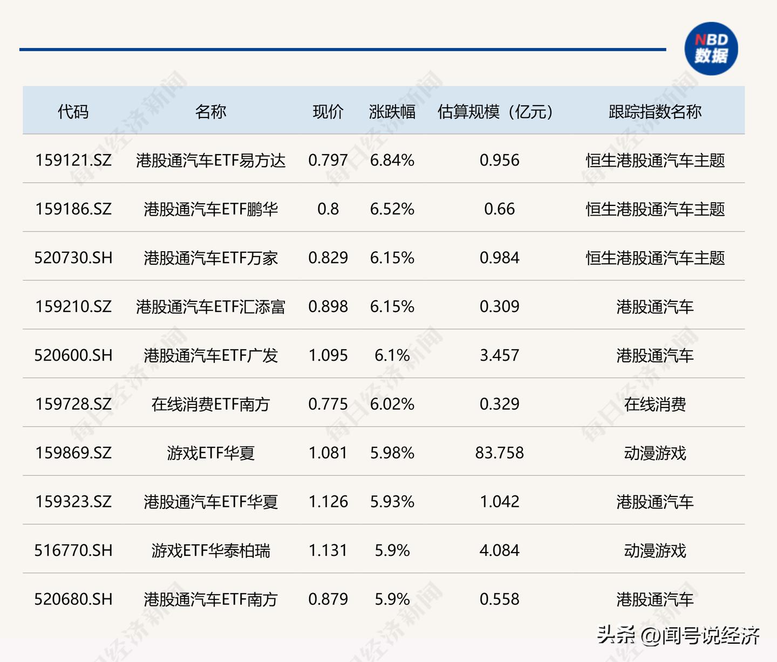
Task: Click scale value 4.084
Action: coord(500,550)
